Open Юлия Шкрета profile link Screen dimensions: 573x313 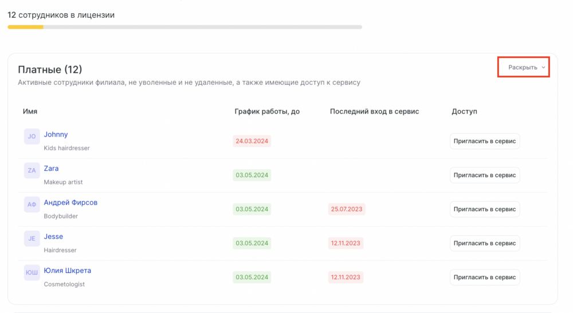coord(68,270)
